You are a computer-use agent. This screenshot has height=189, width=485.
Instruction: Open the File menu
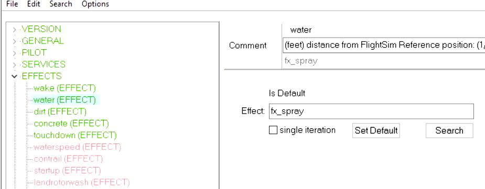pyautogui.click(x=12, y=4)
